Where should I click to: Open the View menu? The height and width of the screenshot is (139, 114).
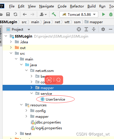(x=32, y=6)
